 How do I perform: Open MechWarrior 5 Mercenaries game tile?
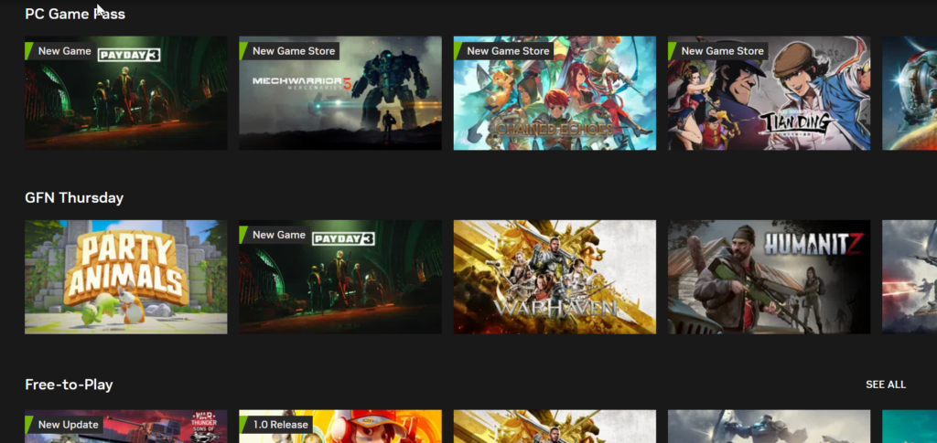pyautogui.click(x=340, y=93)
